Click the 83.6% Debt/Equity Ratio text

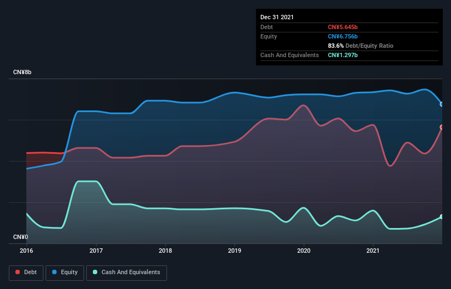tap(361, 46)
